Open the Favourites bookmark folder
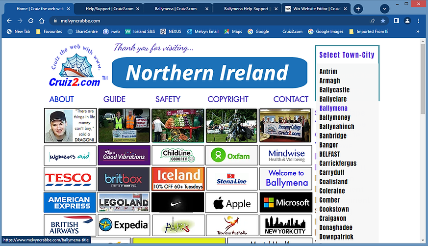This screenshot has width=428, height=246. coord(49,31)
